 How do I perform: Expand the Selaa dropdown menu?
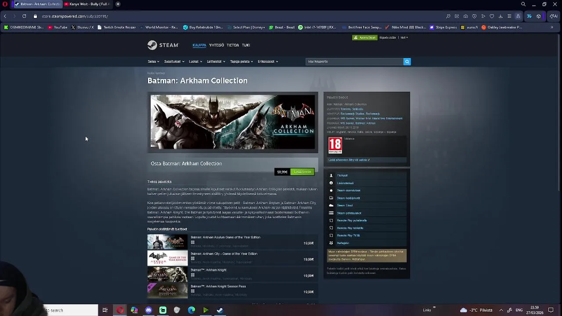(153, 61)
